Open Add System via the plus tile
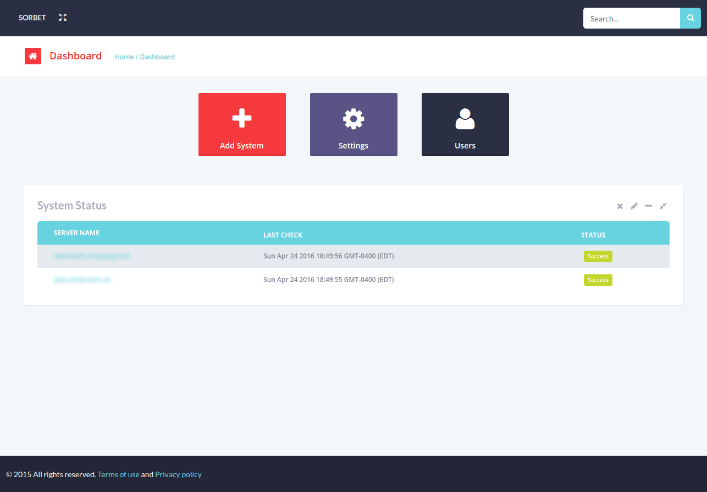The width and height of the screenshot is (707, 492). pyautogui.click(x=242, y=124)
